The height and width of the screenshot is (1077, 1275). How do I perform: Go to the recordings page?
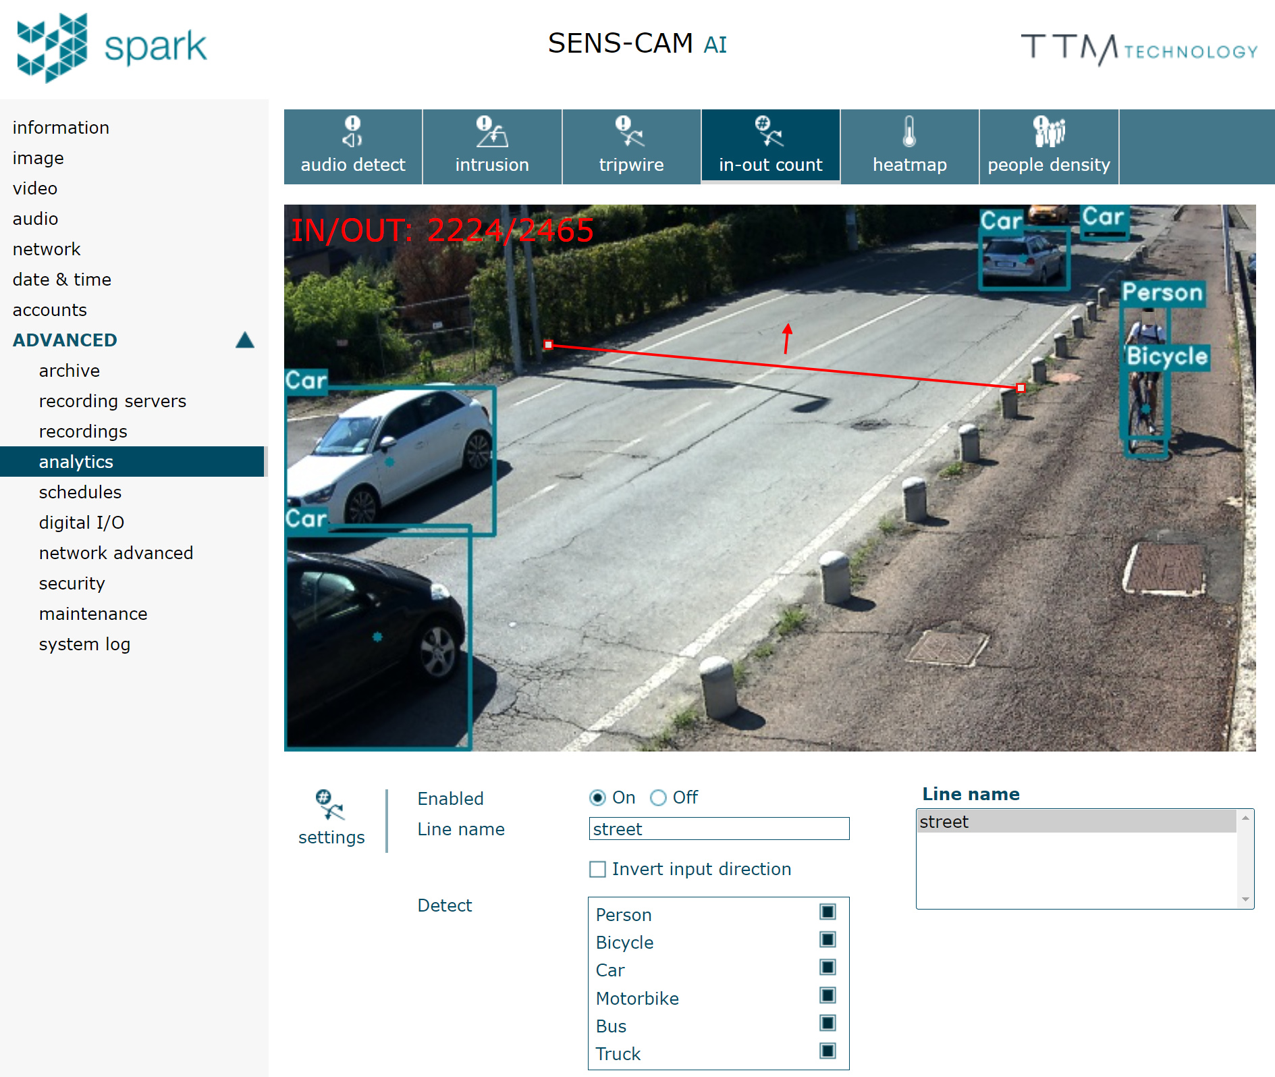pos(83,431)
